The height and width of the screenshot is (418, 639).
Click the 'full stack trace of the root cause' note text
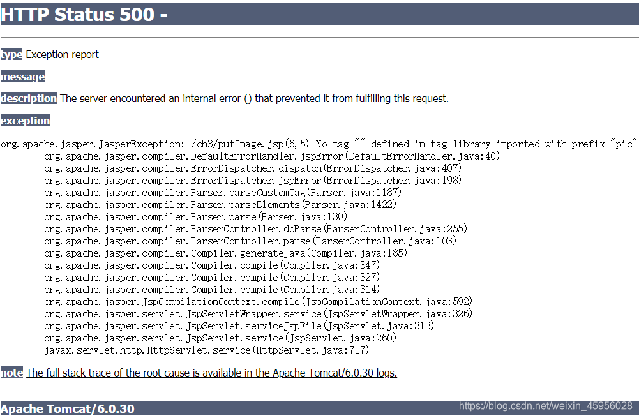click(211, 373)
